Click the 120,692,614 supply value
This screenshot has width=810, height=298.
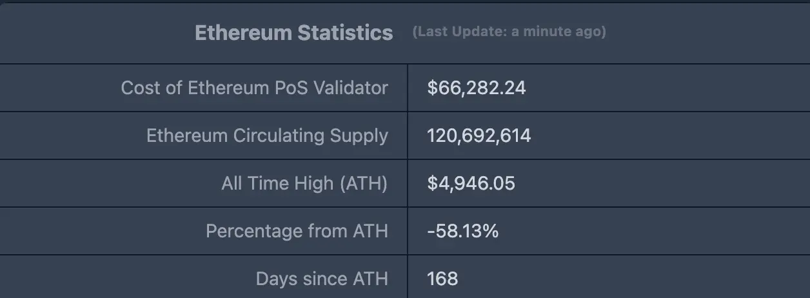(479, 135)
